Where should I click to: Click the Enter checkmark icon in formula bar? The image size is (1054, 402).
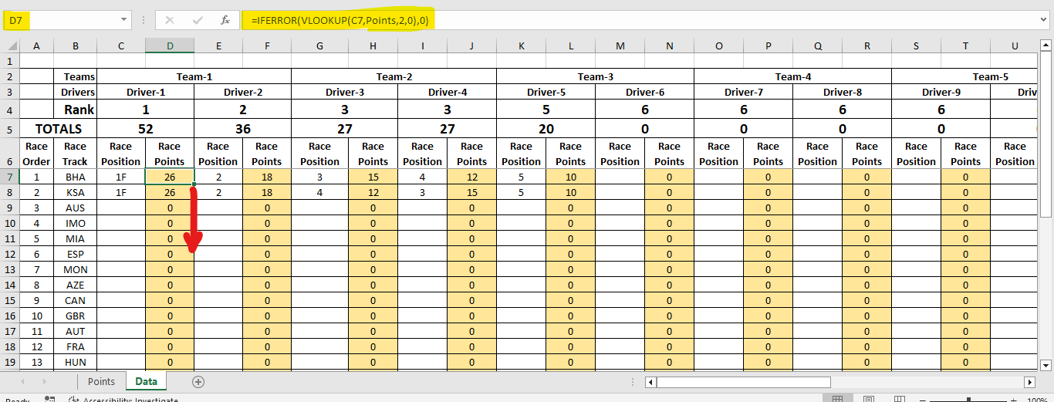(x=198, y=21)
